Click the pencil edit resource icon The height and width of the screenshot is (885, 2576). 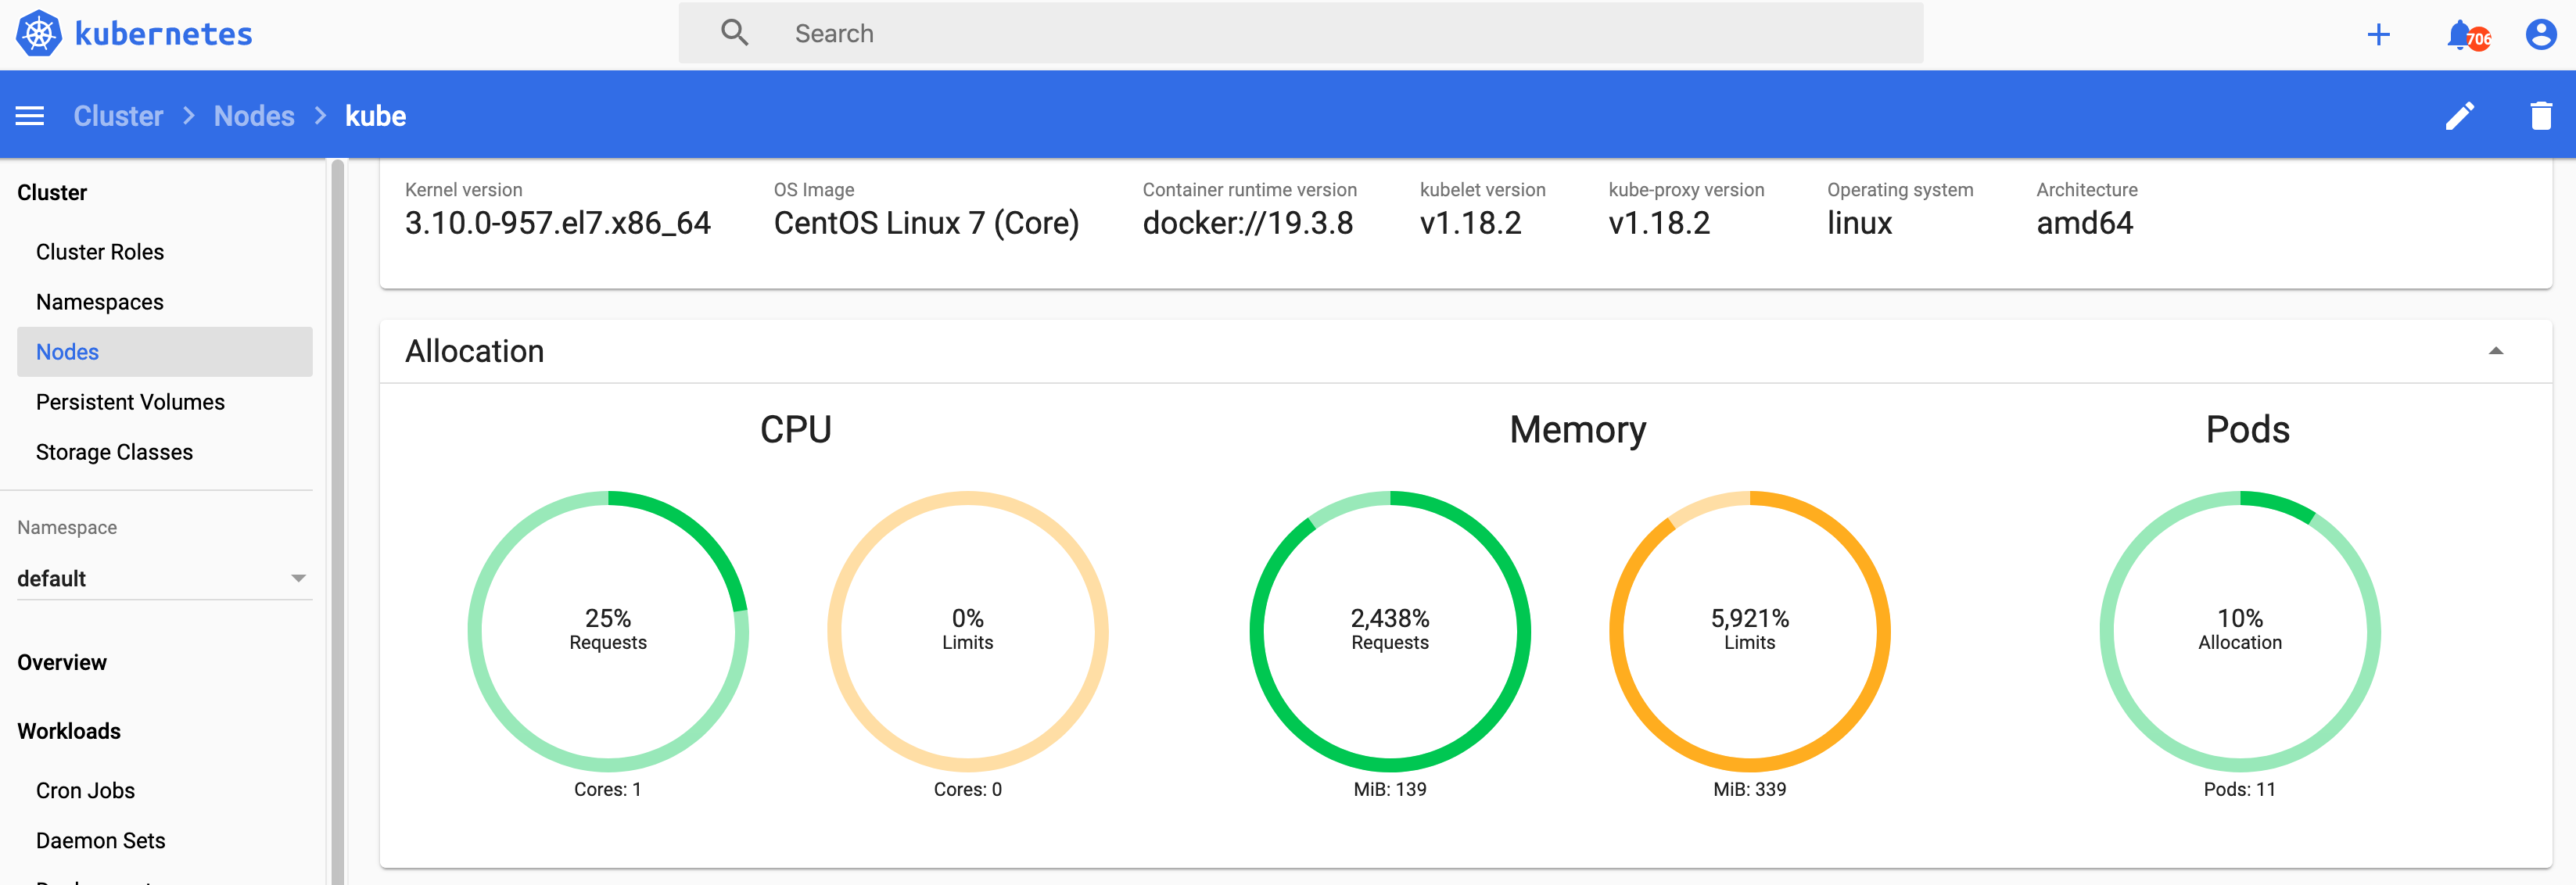tap(2459, 116)
